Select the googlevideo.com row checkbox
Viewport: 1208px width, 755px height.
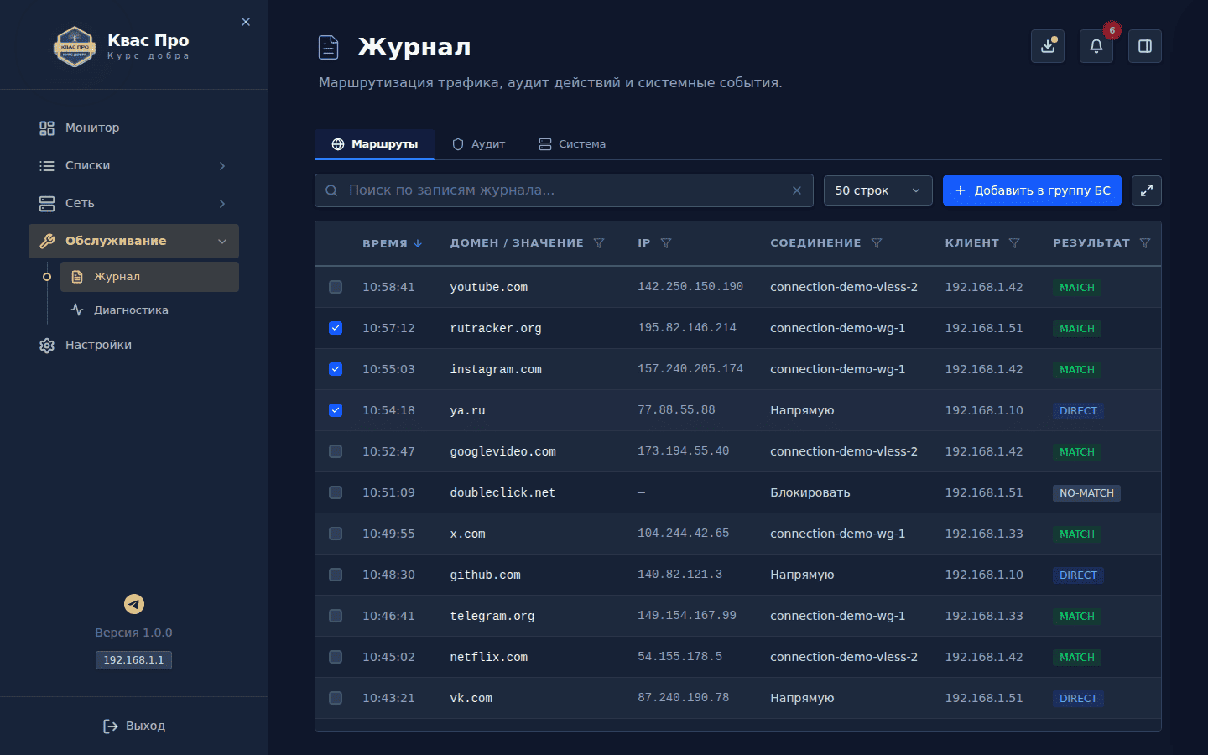tap(336, 451)
